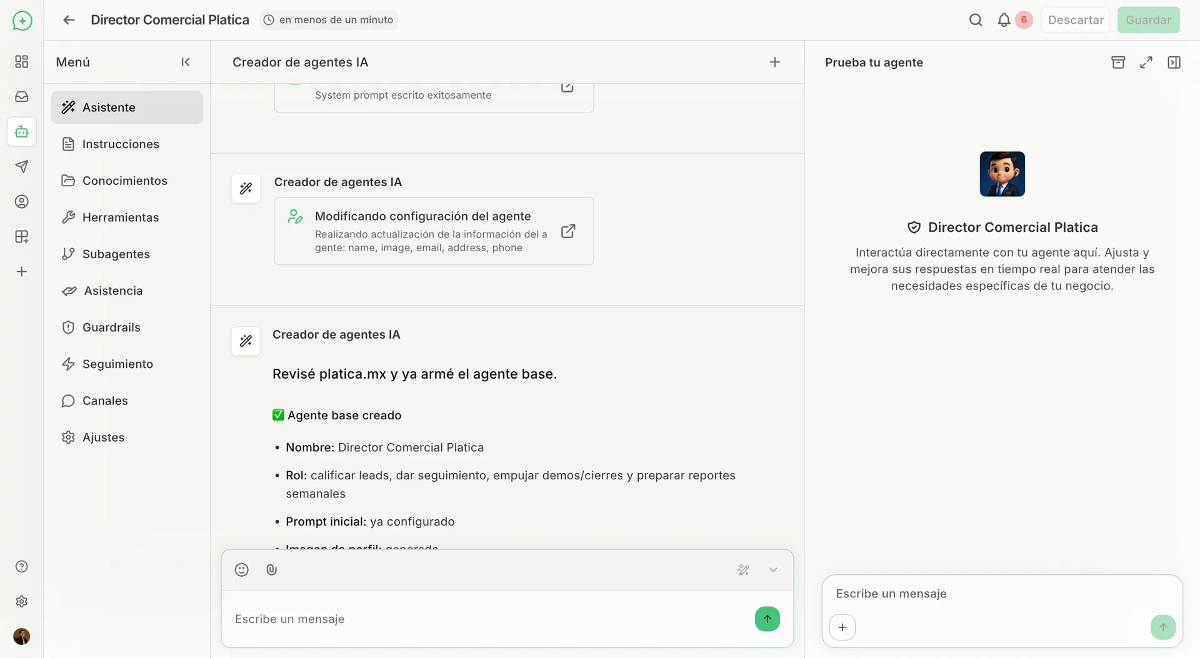This screenshot has height=658, width=1200.
Task: Open the campaigns paper-plane icon
Action: point(22,166)
